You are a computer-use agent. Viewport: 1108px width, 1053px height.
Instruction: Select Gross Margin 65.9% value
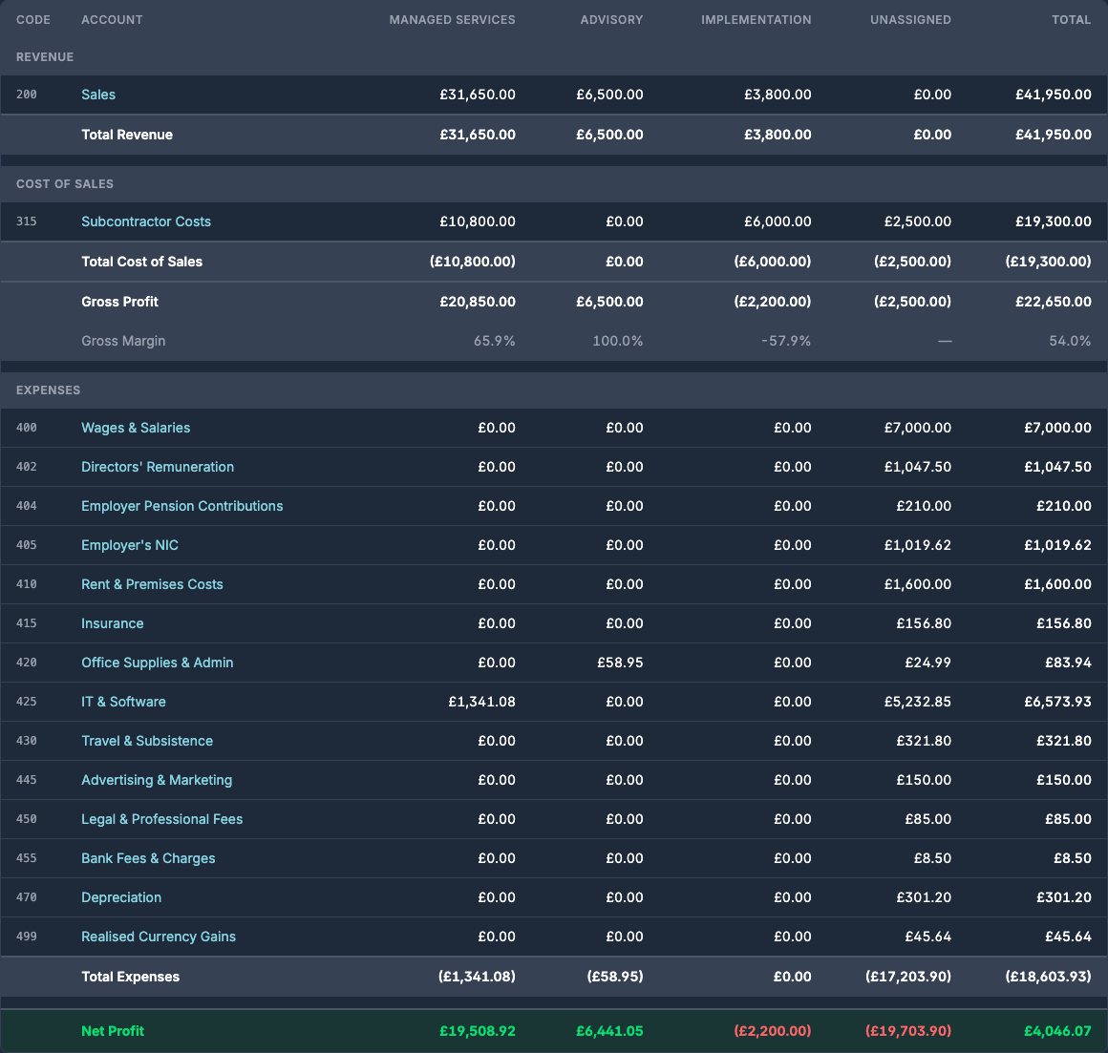[495, 341]
